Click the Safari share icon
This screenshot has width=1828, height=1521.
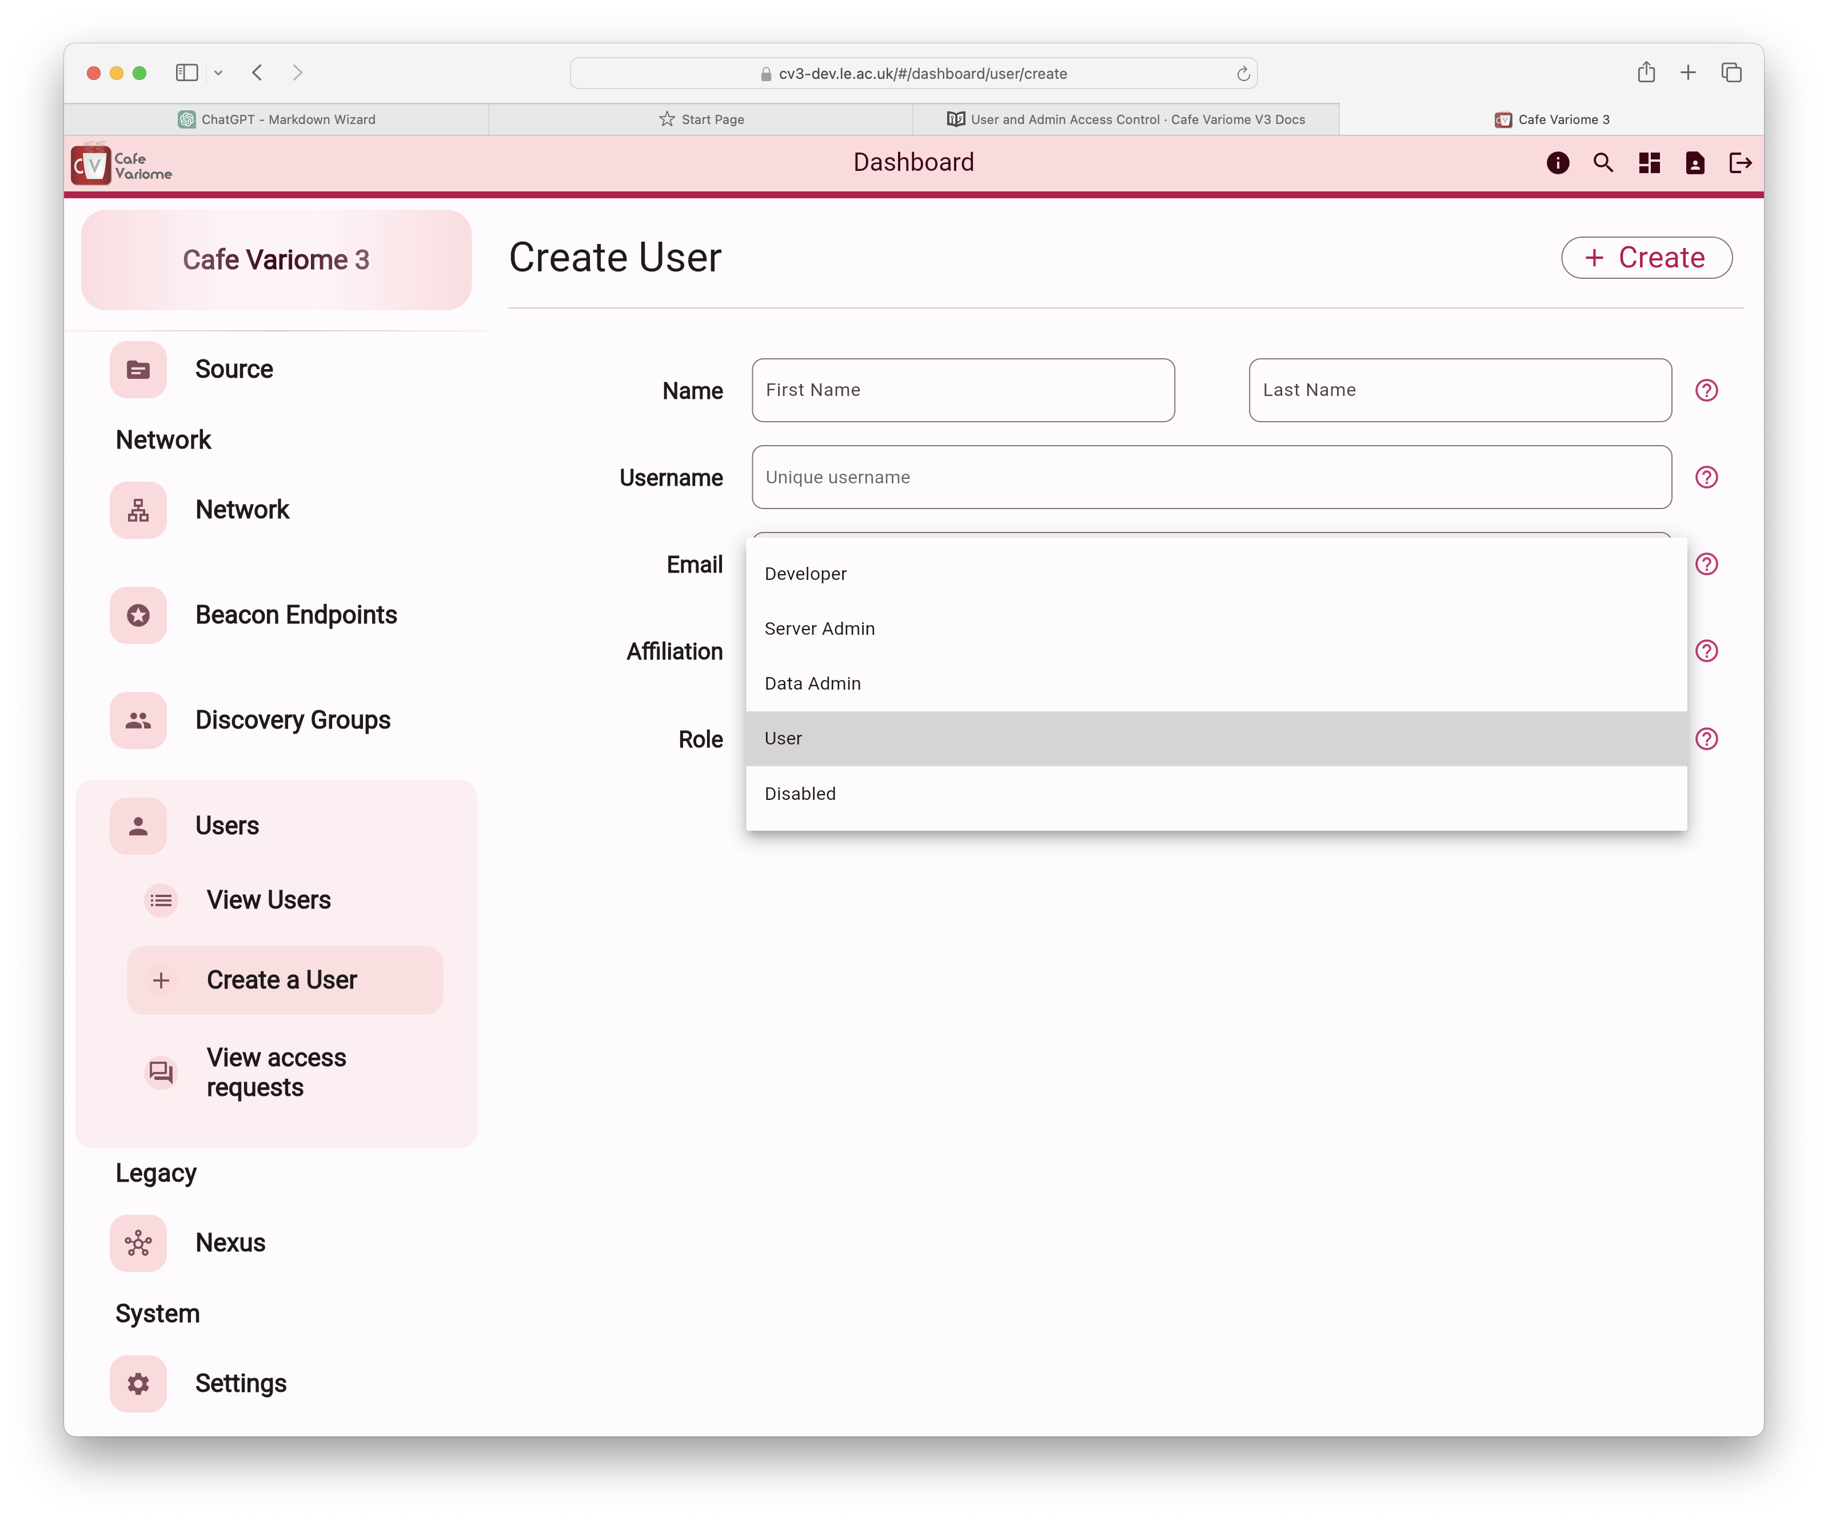pyautogui.click(x=1645, y=72)
